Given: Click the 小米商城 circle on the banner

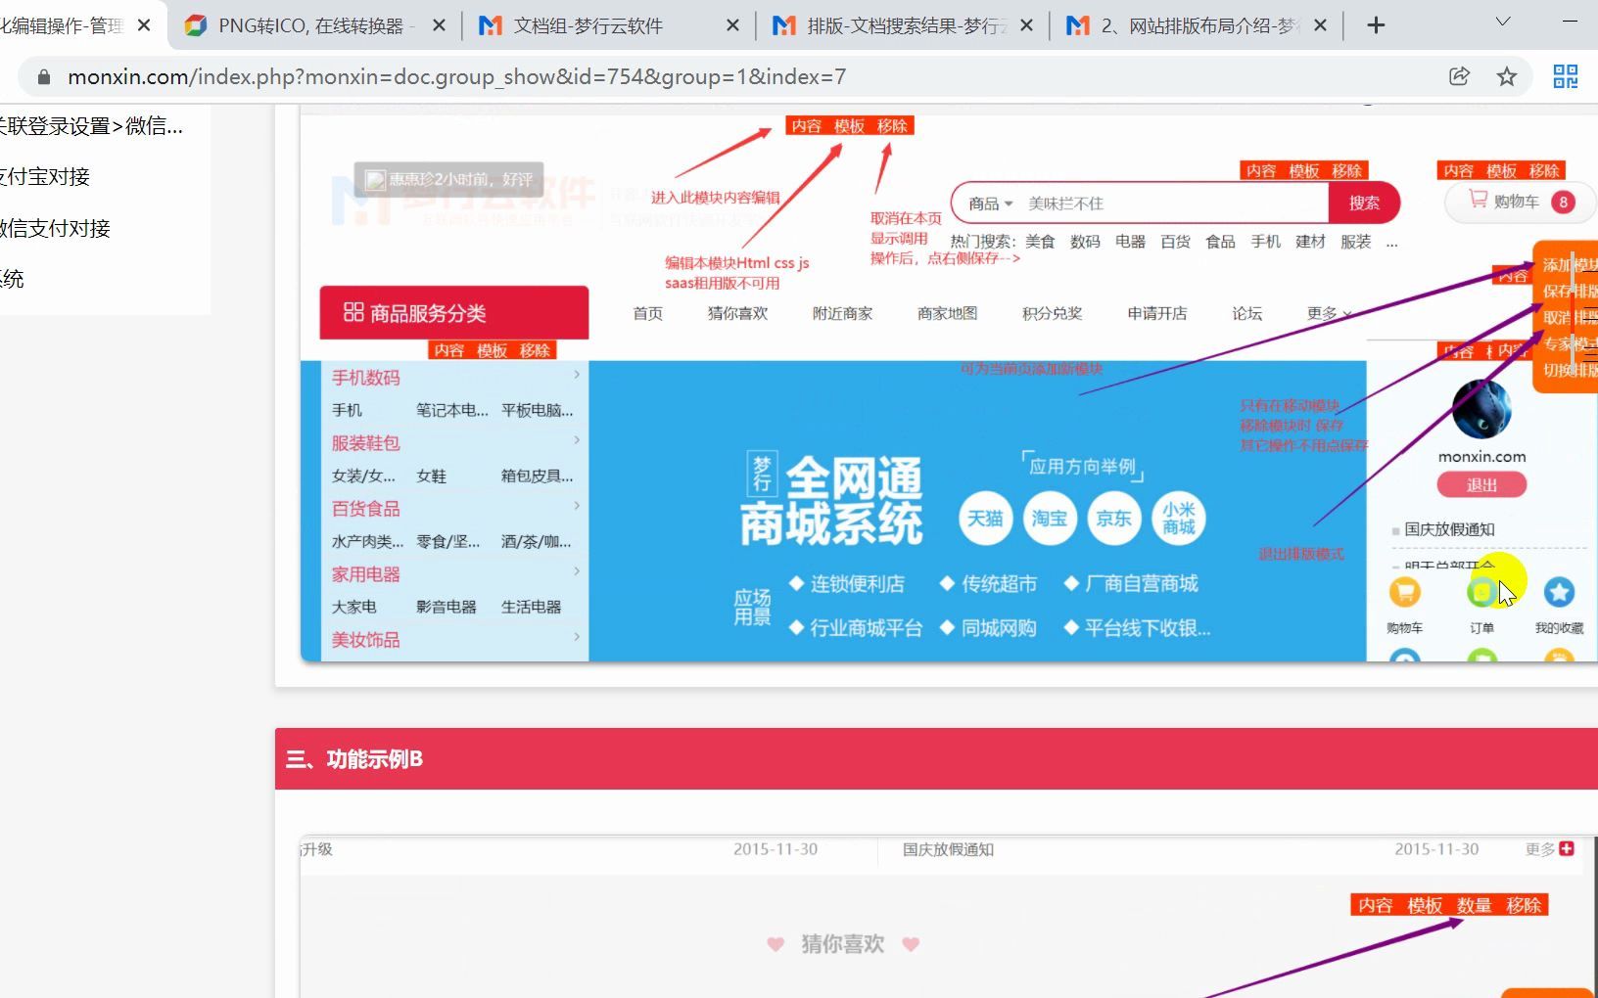Looking at the screenshot, I should (1179, 519).
